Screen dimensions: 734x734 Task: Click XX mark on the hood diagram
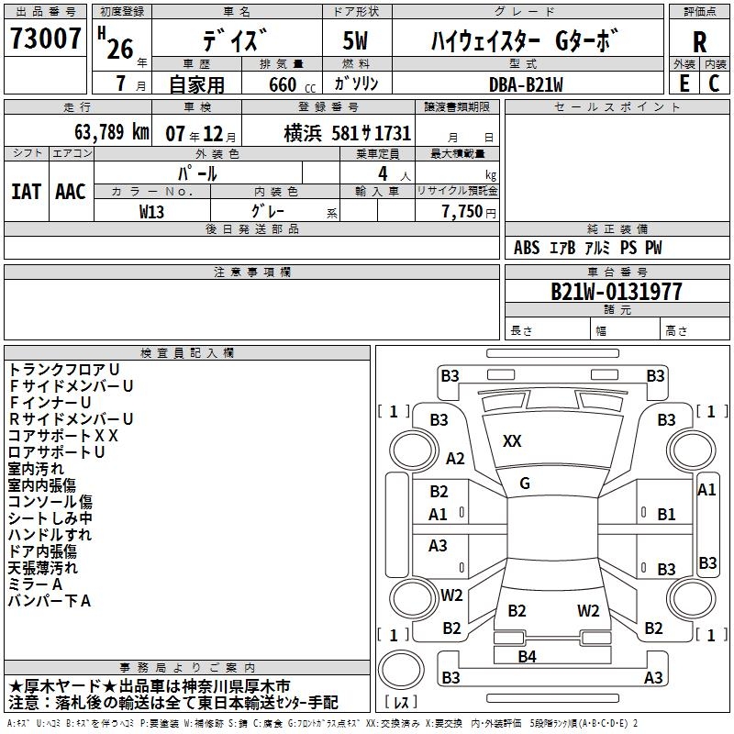[x=512, y=441]
